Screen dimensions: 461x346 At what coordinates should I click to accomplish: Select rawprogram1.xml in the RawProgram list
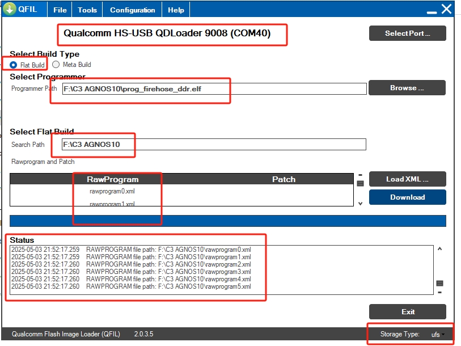click(x=112, y=204)
